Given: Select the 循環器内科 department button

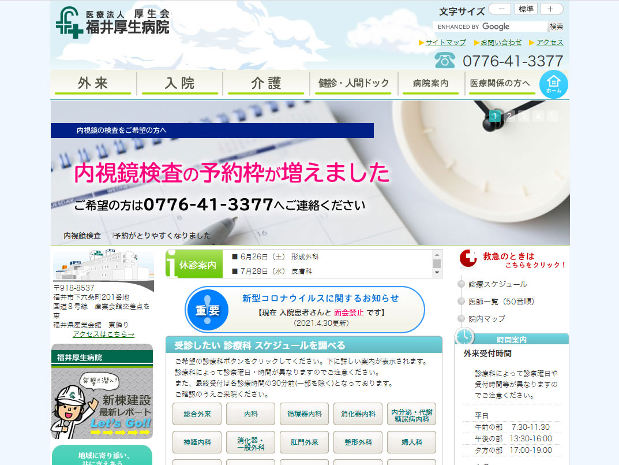Looking at the screenshot, I should [305, 414].
